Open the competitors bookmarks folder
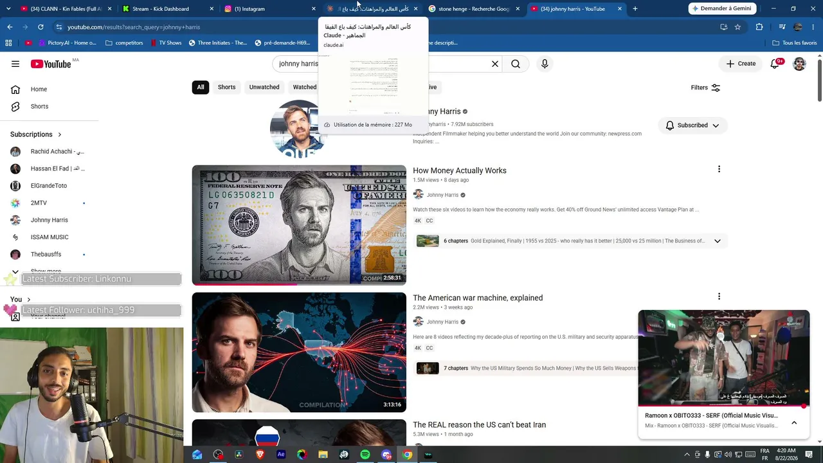 (x=124, y=43)
